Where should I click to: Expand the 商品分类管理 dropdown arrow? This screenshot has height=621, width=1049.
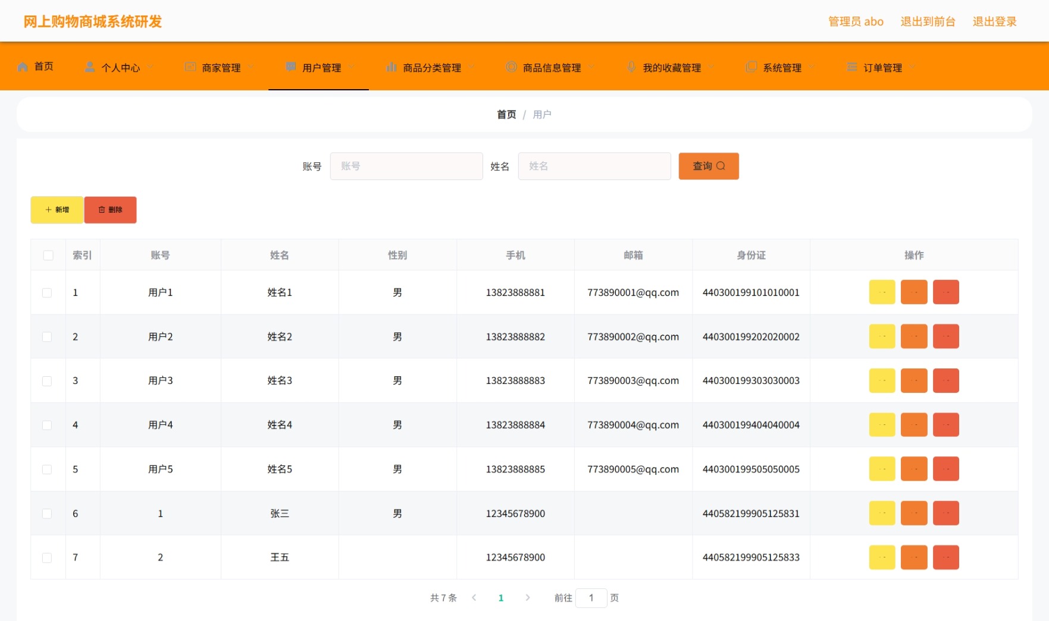(471, 67)
